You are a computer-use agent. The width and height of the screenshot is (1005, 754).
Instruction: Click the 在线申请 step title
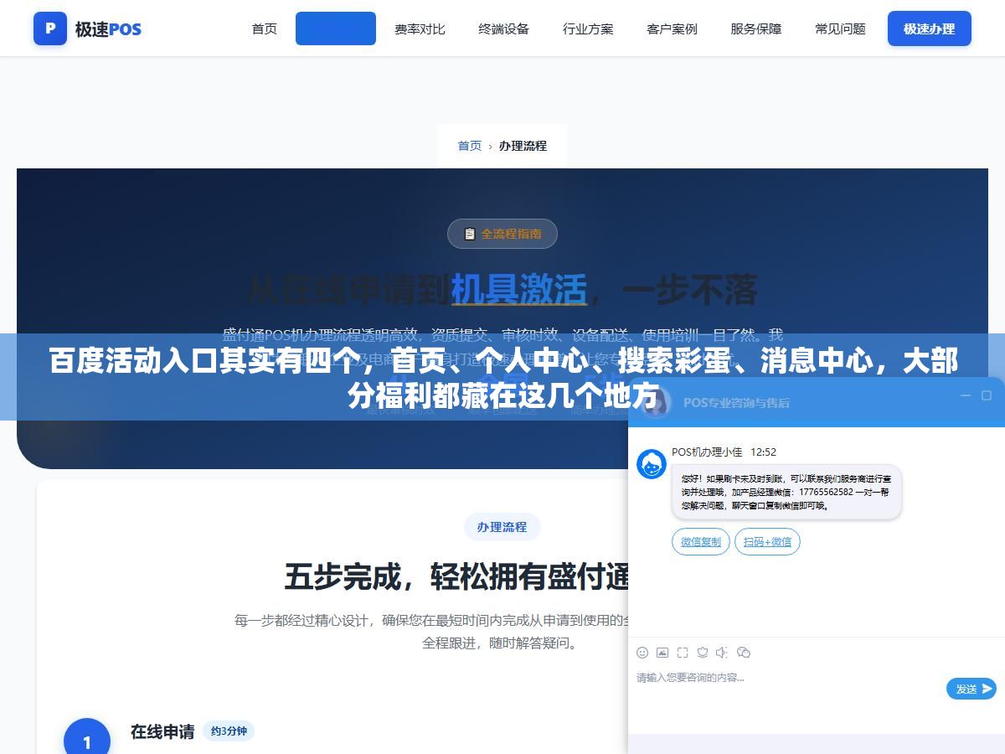click(x=162, y=731)
